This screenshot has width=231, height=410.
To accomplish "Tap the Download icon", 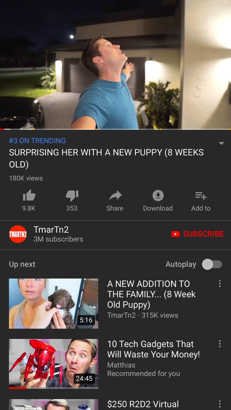I will click(x=158, y=196).
